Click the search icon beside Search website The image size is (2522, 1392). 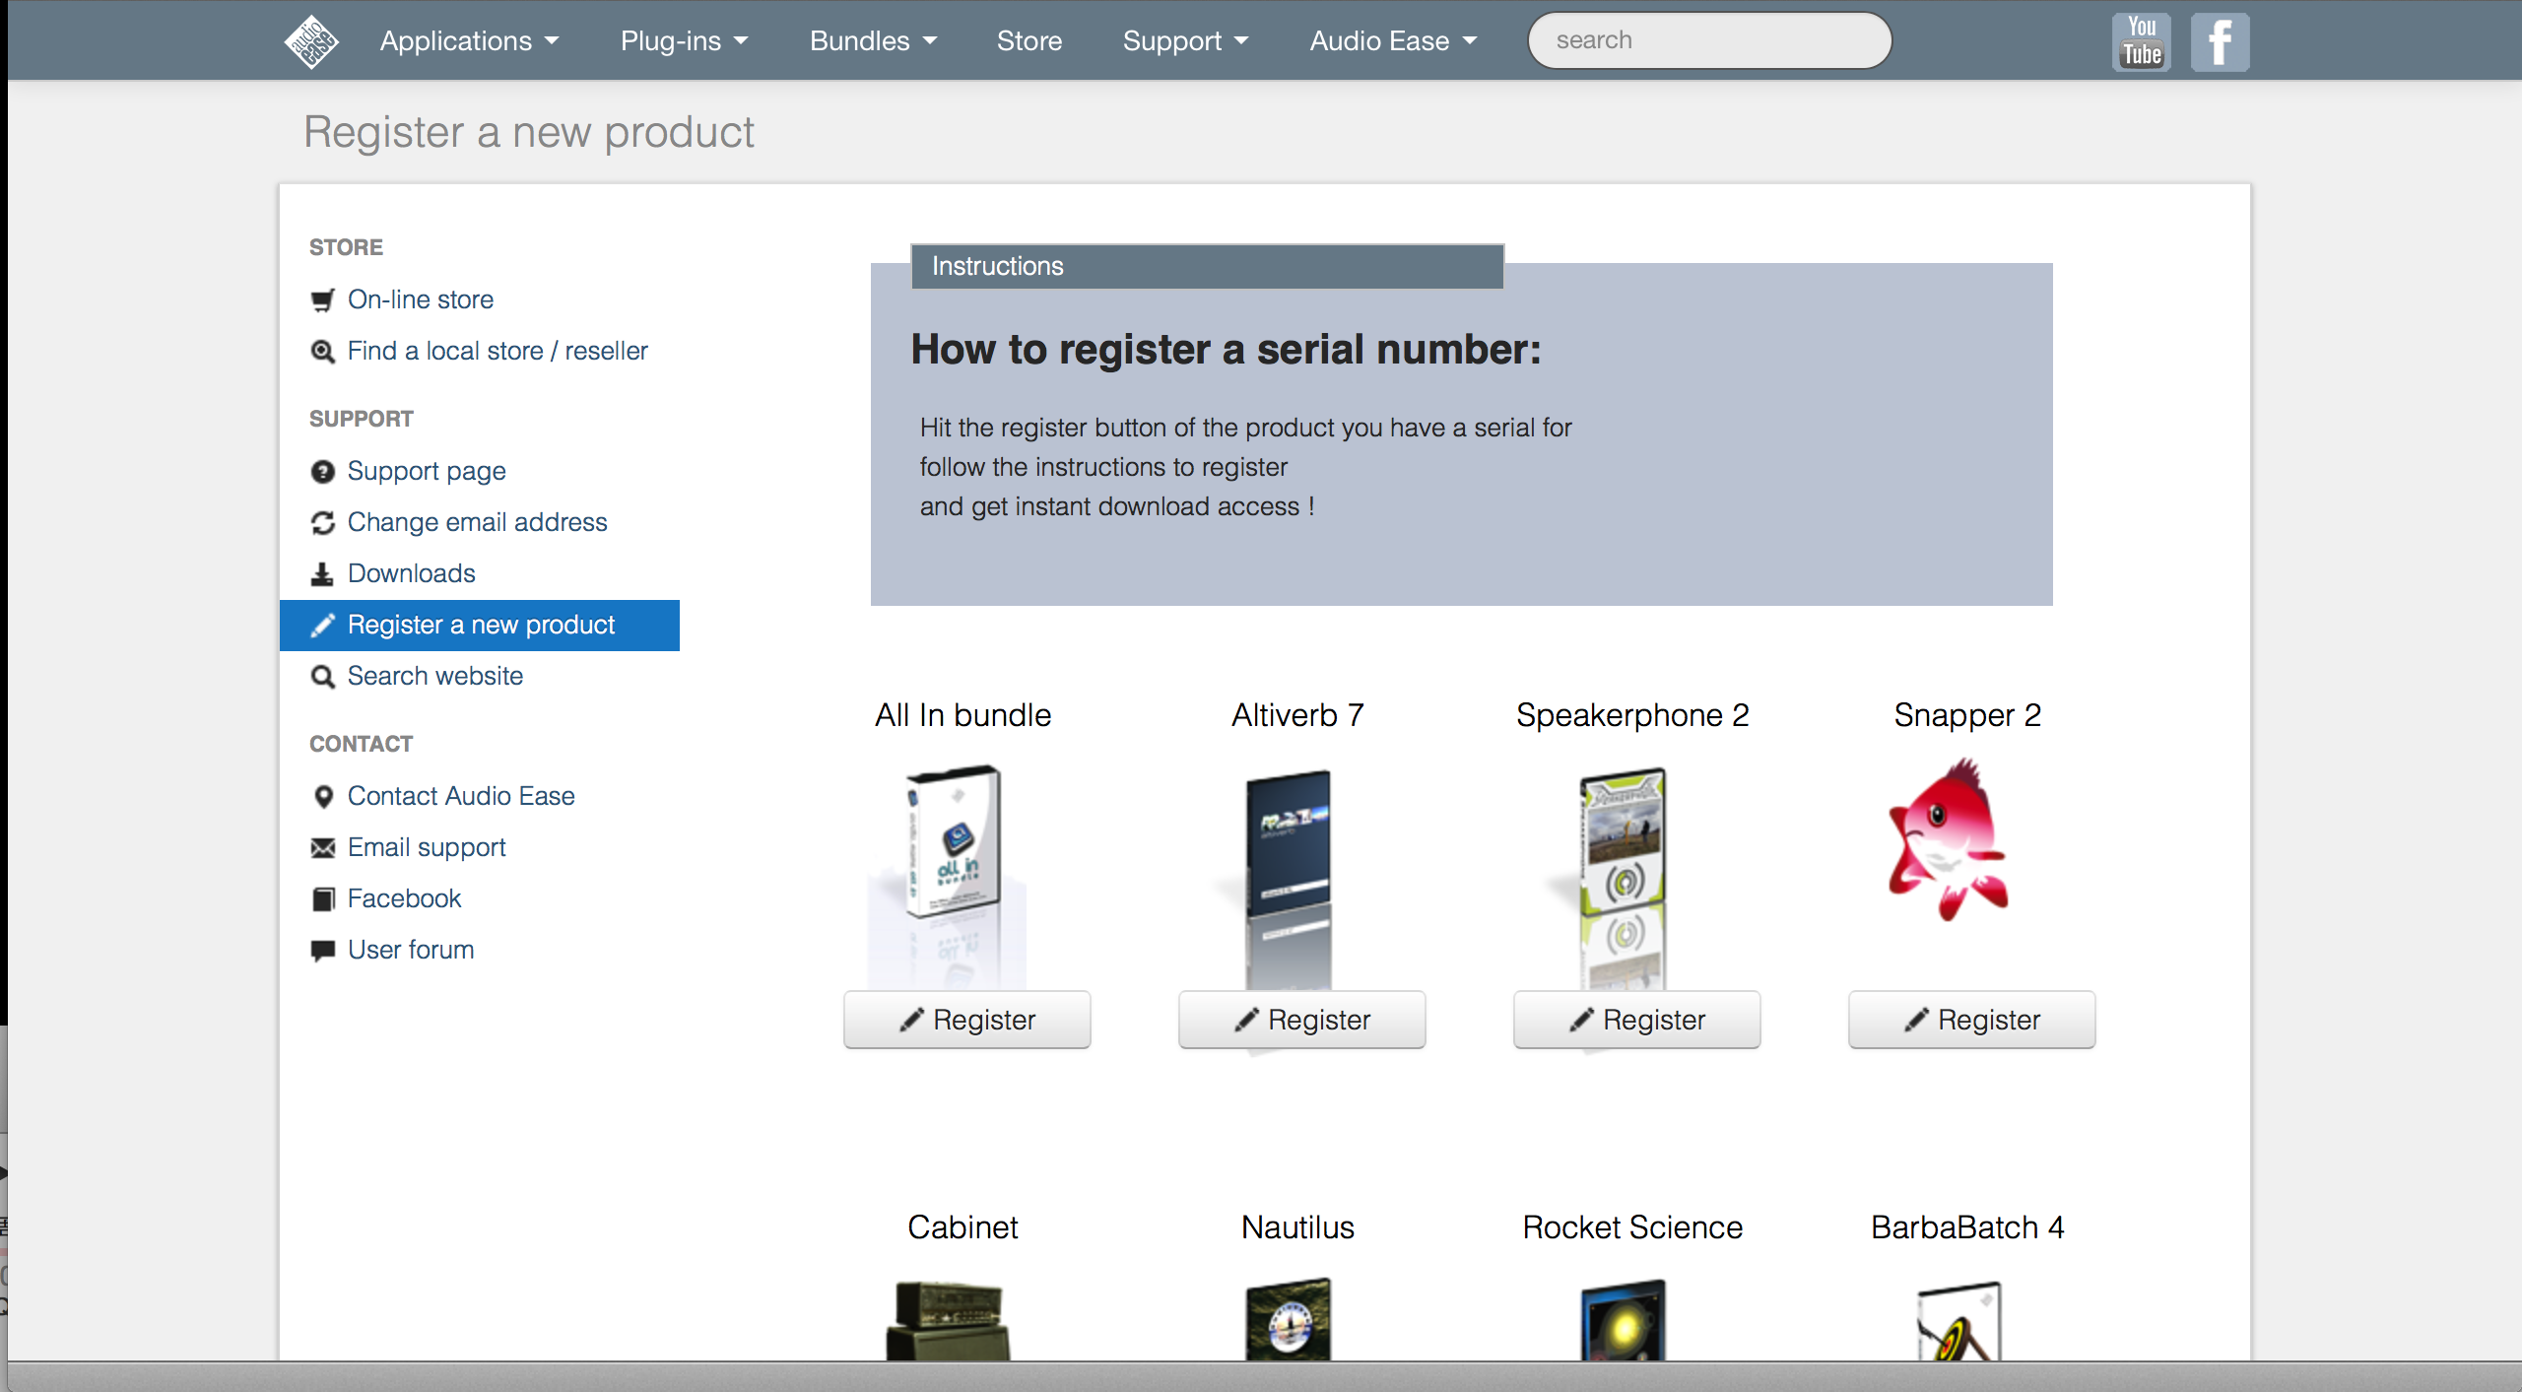coord(323,677)
